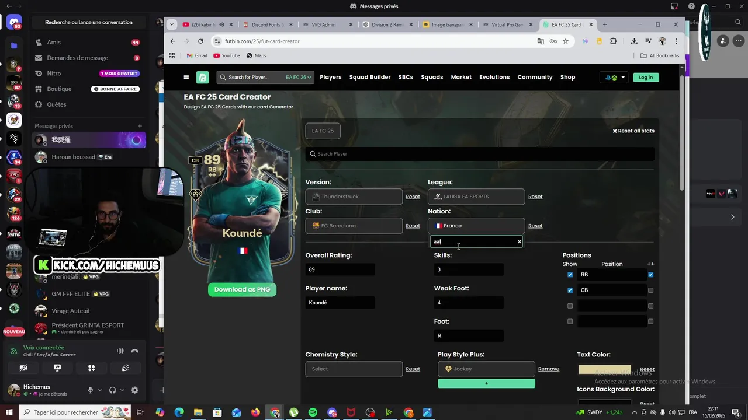This screenshot has height=420, width=748.
Task: Uncheck Show checkbox for CB position
Action: click(x=570, y=290)
